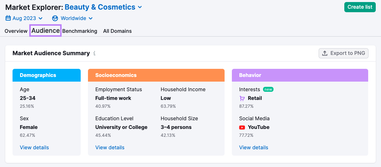Click the green 'new' badge beside Interests
This screenshot has width=381, height=167.
point(268,89)
